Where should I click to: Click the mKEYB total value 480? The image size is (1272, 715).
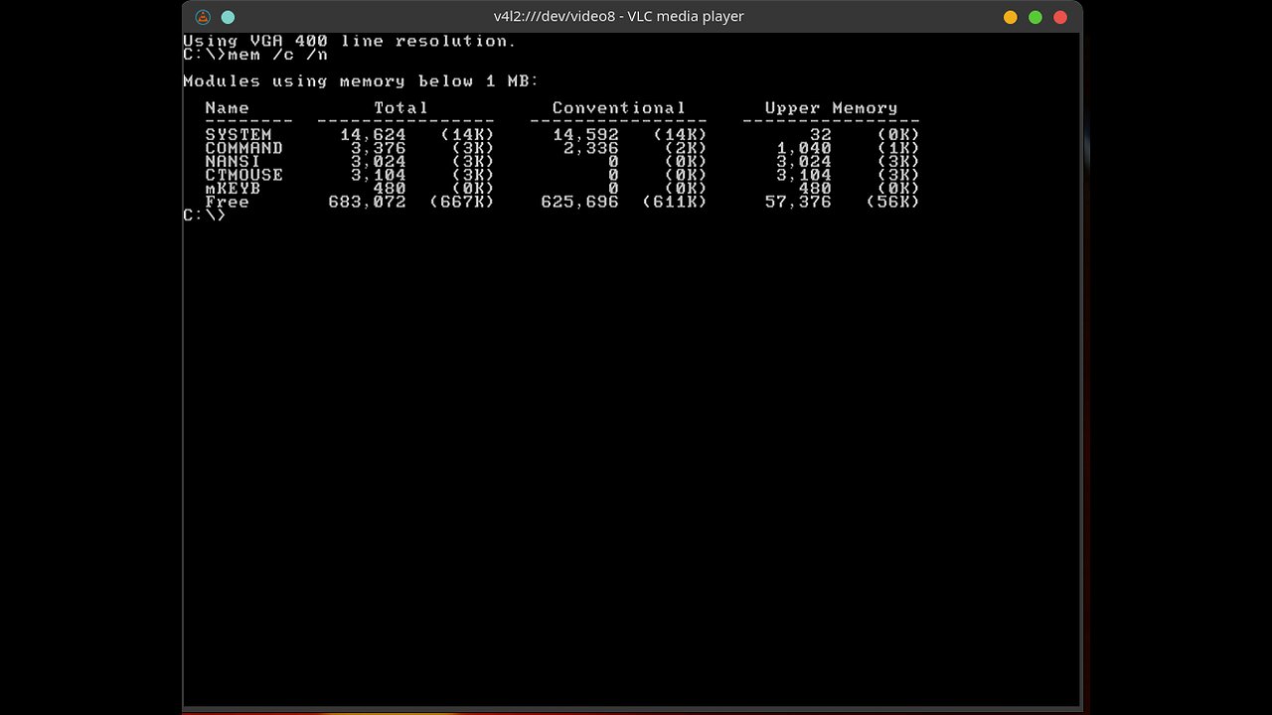click(x=390, y=189)
